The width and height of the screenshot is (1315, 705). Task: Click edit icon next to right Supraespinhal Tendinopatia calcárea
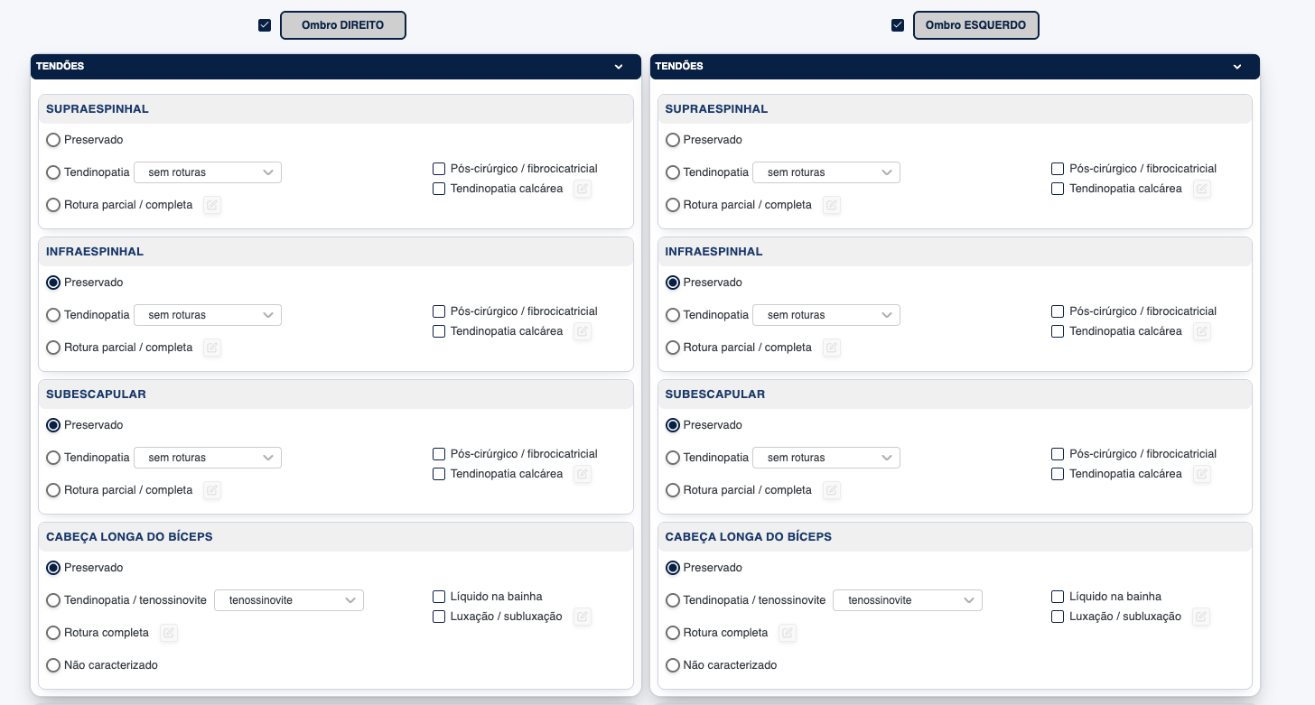(x=583, y=189)
